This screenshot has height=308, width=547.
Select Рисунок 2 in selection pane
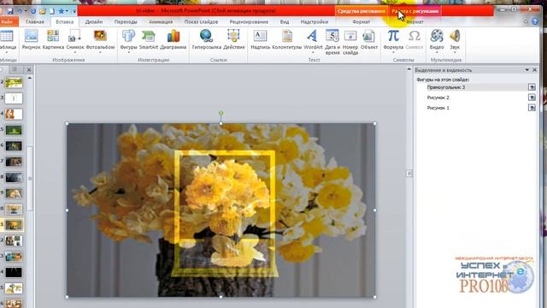[x=438, y=98]
